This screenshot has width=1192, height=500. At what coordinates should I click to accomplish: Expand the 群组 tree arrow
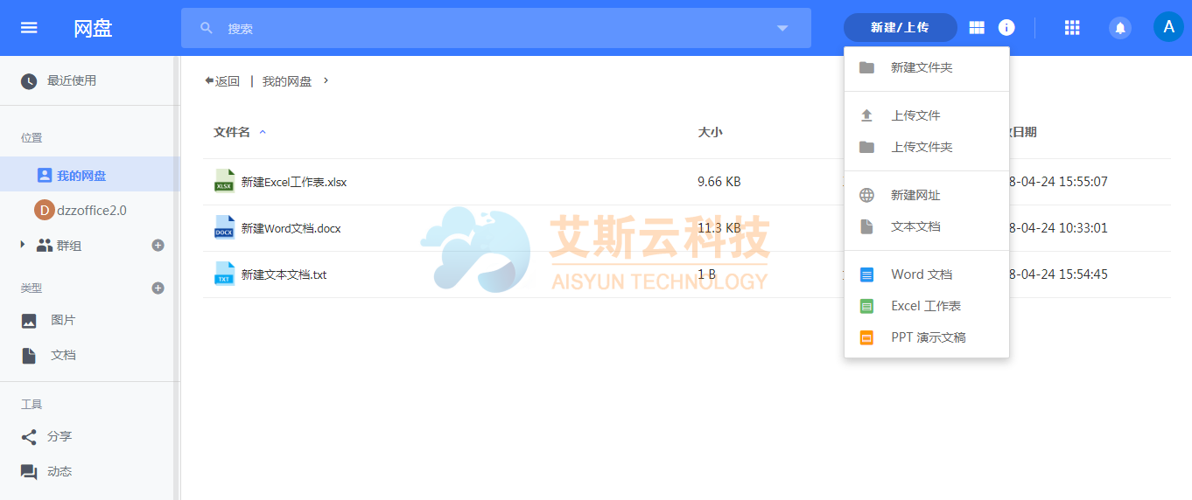click(x=23, y=246)
